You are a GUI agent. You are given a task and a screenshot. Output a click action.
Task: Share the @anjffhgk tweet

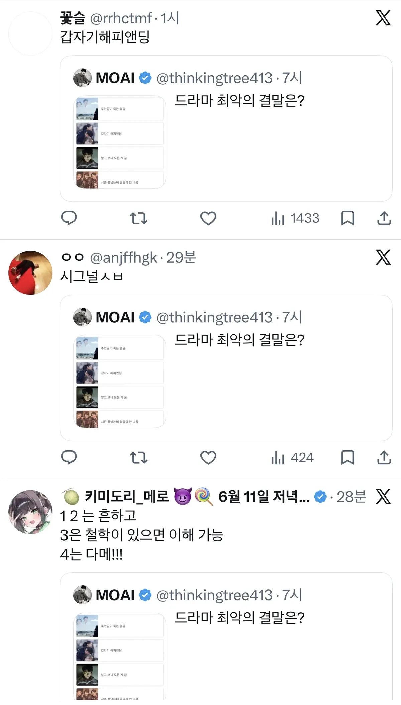(384, 457)
